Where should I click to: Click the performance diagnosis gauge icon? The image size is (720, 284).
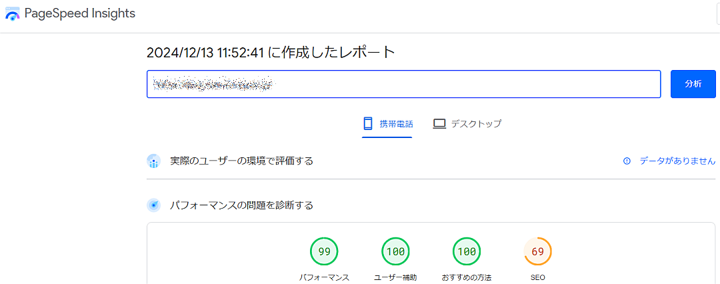(153, 205)
